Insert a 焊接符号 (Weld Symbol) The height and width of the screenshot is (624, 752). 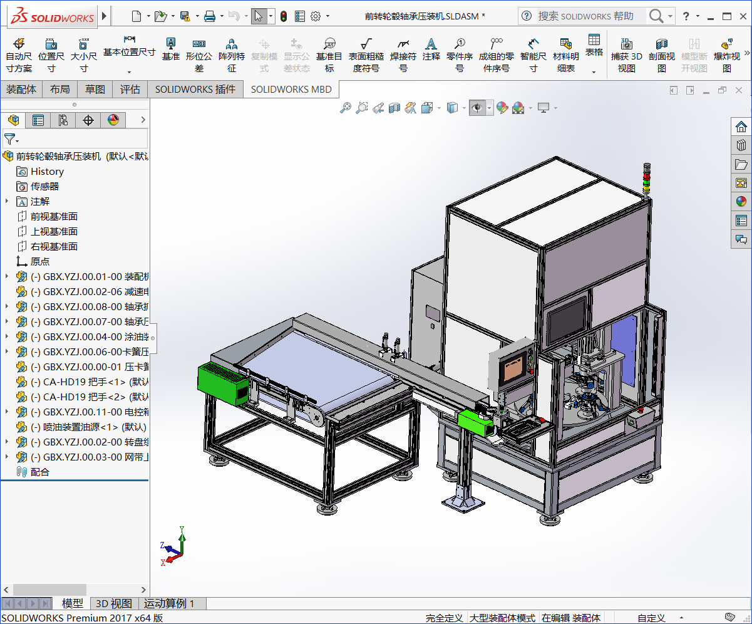tap(403, 55)
